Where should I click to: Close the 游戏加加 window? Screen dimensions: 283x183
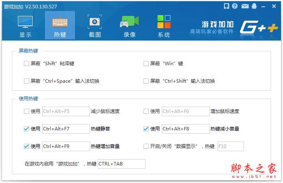coord(274,6)
